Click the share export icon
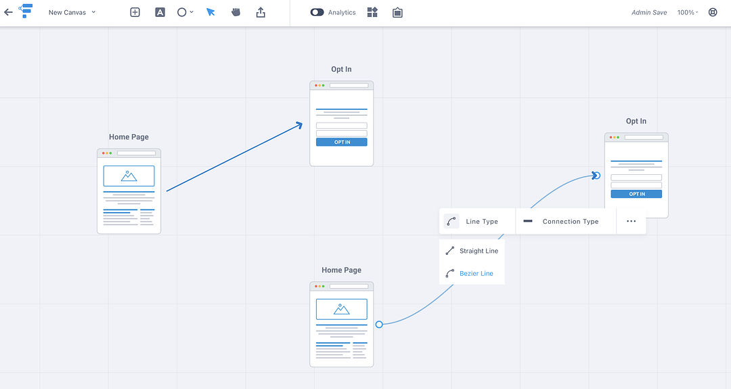Viewport: 731px width, 389px height. point(261,12)
